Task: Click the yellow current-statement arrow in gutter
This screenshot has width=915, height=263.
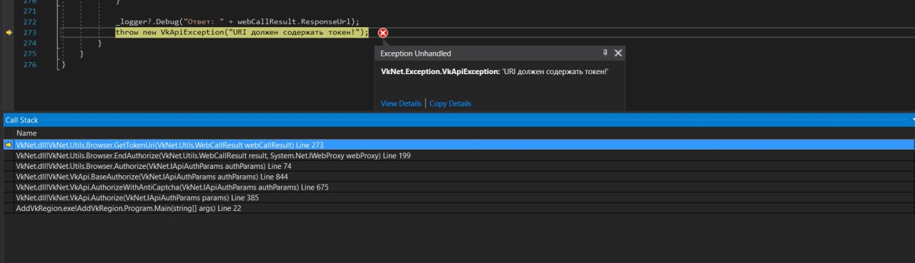Action: pos(9,33)
